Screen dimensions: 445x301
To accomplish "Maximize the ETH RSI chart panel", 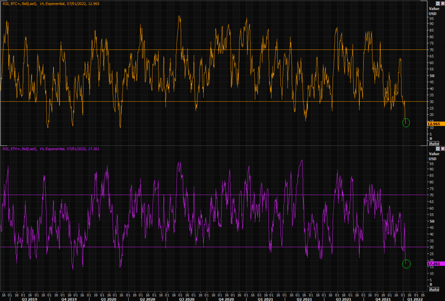I will (438, 149).
